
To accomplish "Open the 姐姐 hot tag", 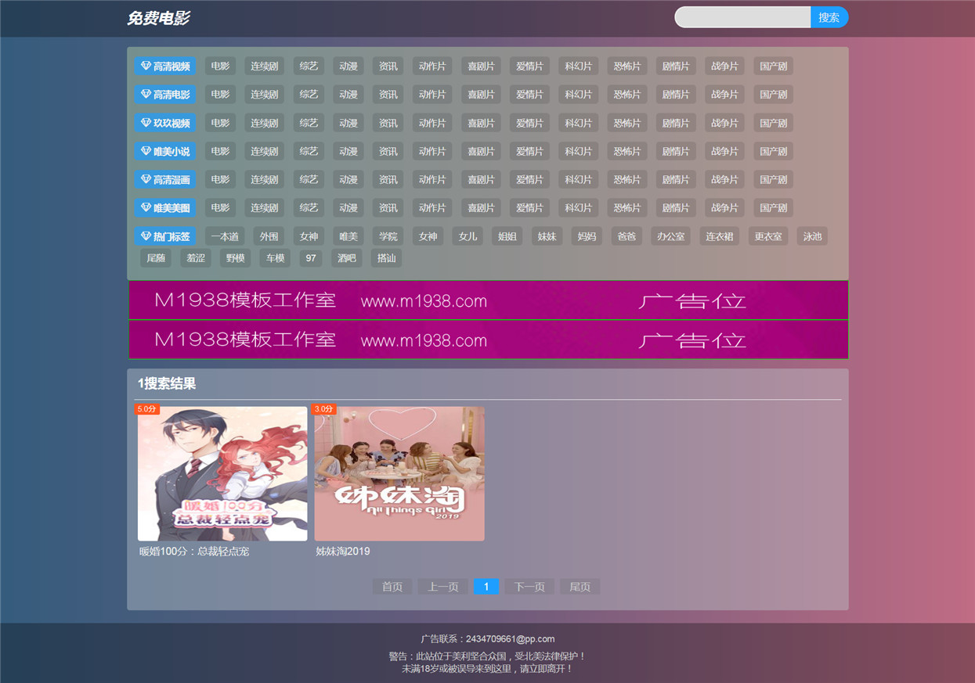I will click(507, 236).
